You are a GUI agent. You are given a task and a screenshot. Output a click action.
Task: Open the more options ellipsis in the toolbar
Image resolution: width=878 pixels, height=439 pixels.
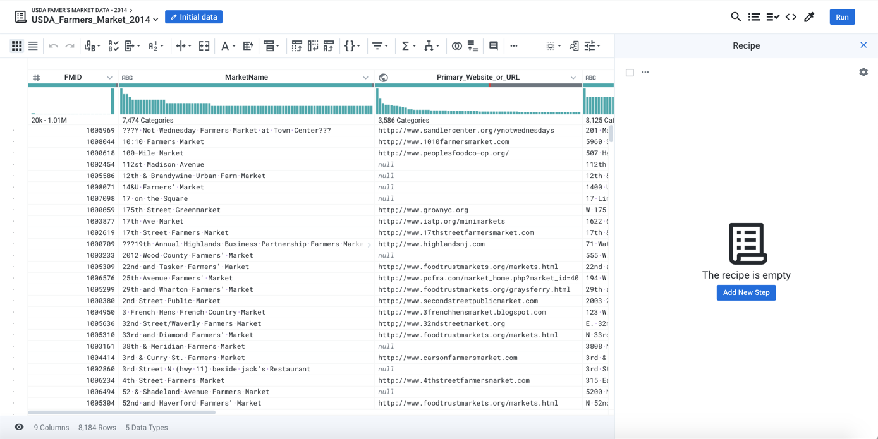[514, 45]
